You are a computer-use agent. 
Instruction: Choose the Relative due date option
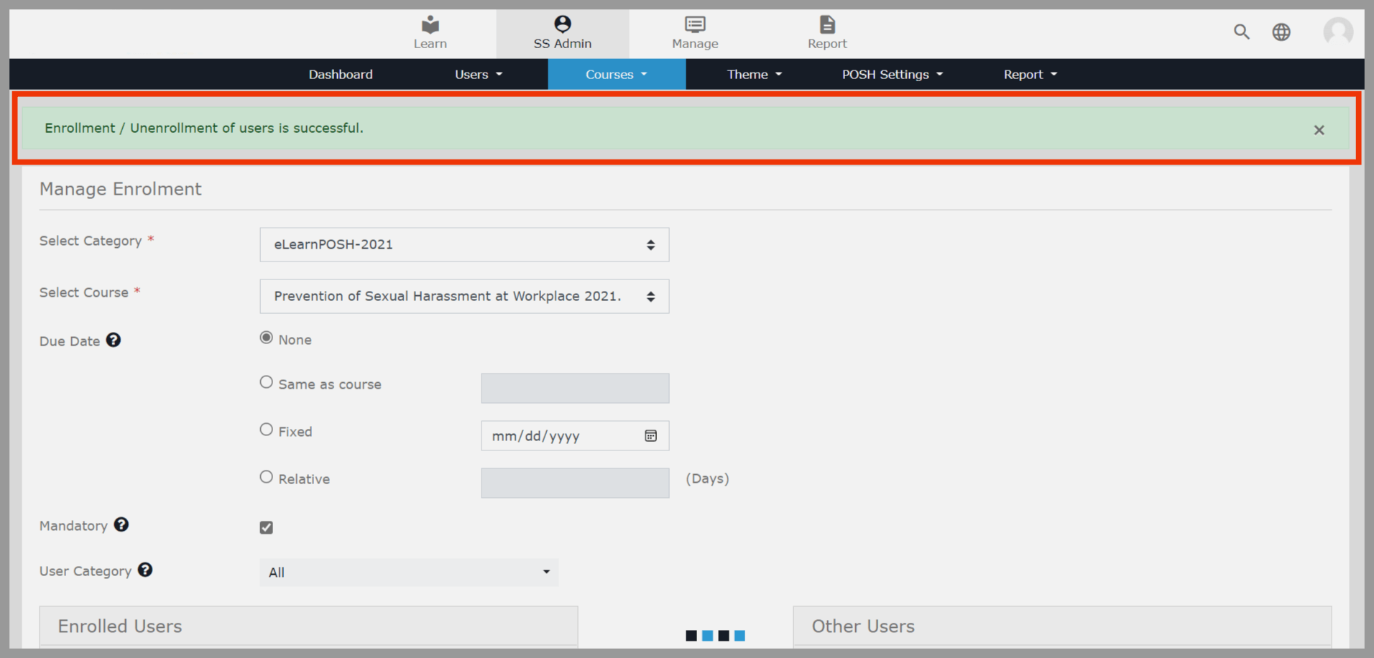coord(267,477)
